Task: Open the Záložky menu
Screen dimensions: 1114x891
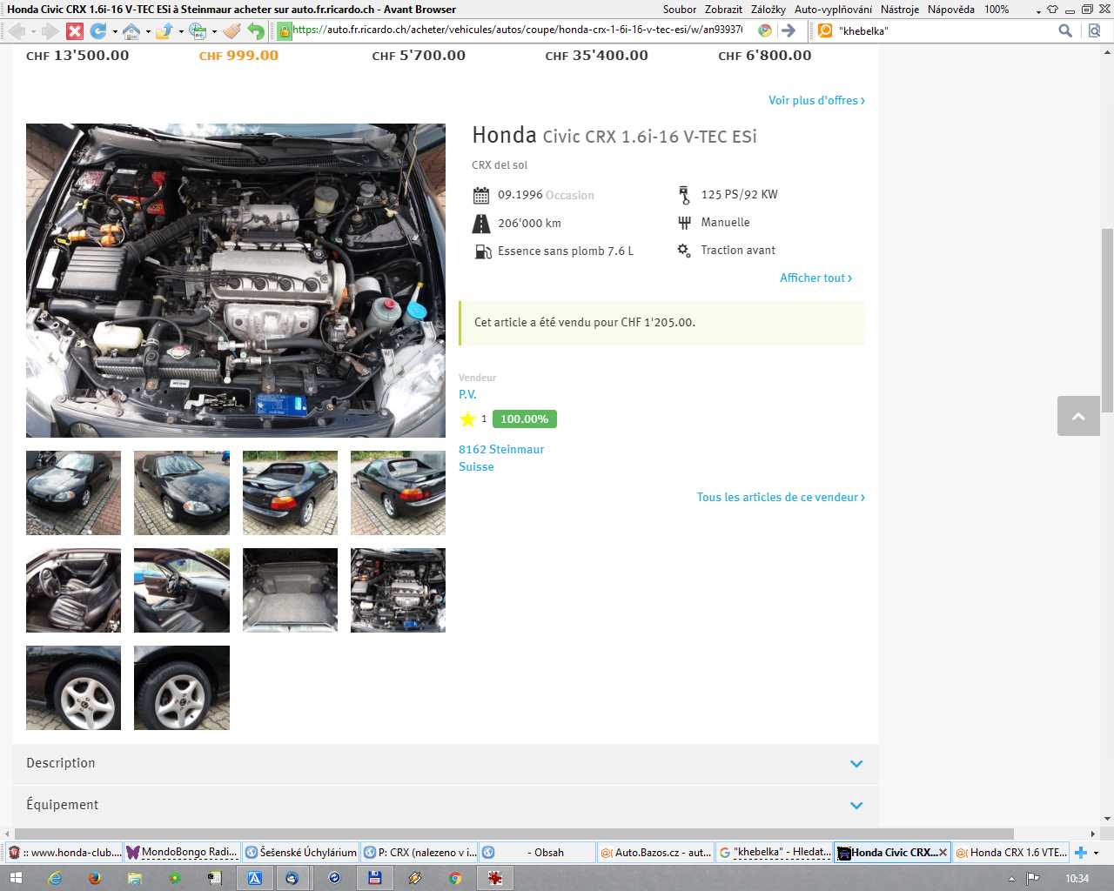Action: coord(768,9)
